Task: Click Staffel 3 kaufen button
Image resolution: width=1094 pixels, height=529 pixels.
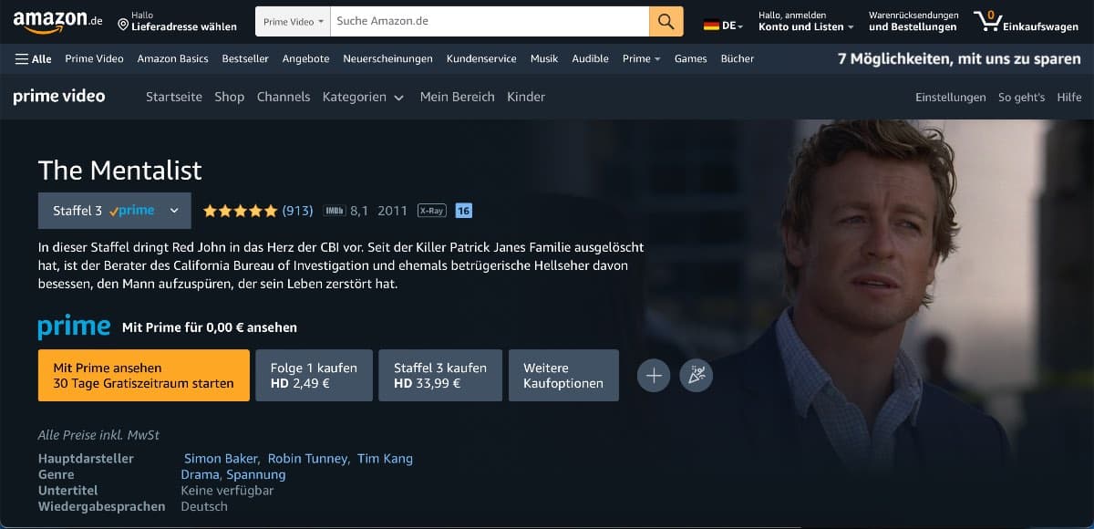Action: 440,375
